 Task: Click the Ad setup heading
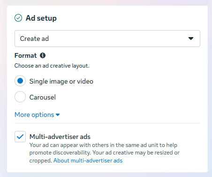click(41, 18)
